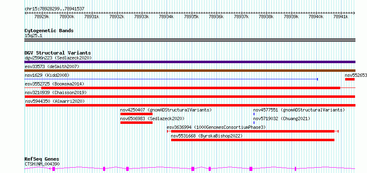Select the red nsv3210939 variant bar
This screenshot has width=367, height=173.
[190, 97]
